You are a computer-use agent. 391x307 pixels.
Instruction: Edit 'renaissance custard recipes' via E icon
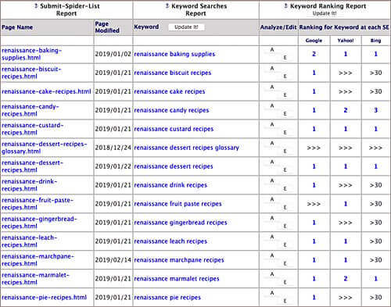pyautogui.click(x=285, y=133)
